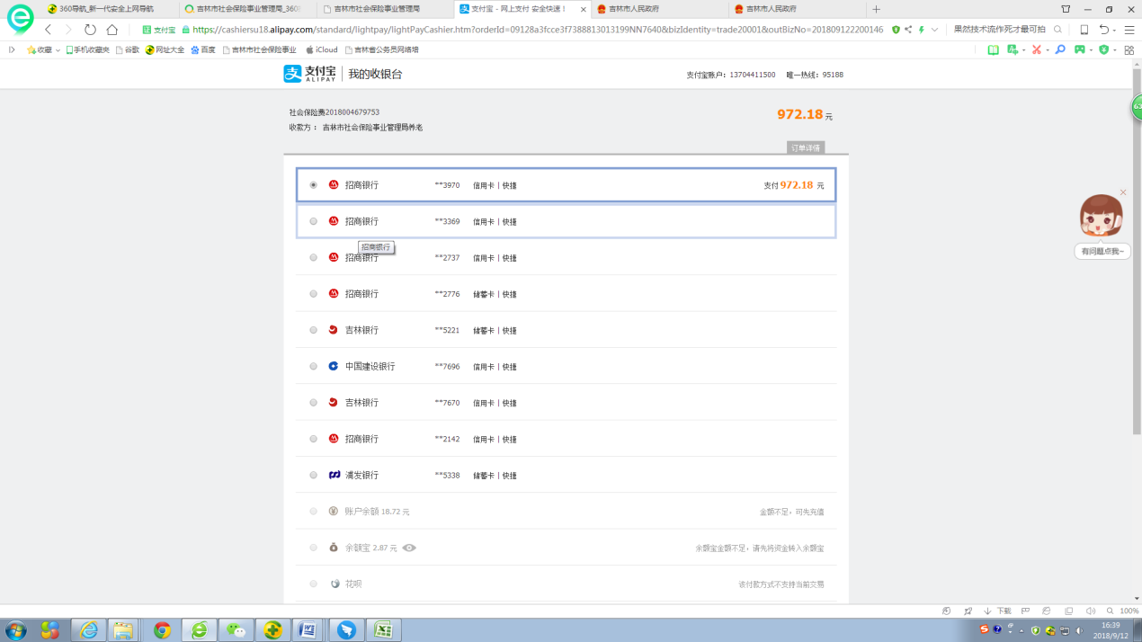Adjust the 100% zoom level control
Screen dimensions: 1142x642
(x=1124, y=611)
